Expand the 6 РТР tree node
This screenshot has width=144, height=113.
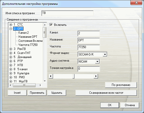[x=11, y=61]
